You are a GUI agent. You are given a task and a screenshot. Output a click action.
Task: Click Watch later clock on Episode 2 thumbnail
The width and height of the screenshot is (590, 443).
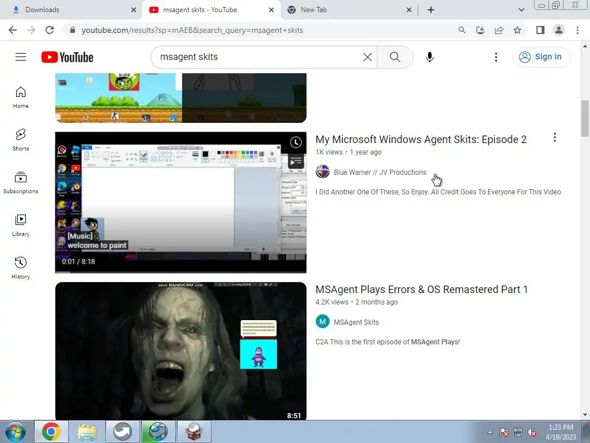pyautogui.click(x=296, y=142)
